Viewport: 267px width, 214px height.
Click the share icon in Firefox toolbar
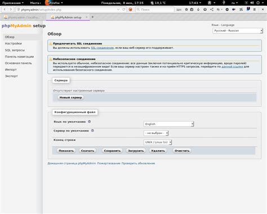[x=212, y=9]
